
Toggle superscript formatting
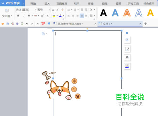click(42, 16)
